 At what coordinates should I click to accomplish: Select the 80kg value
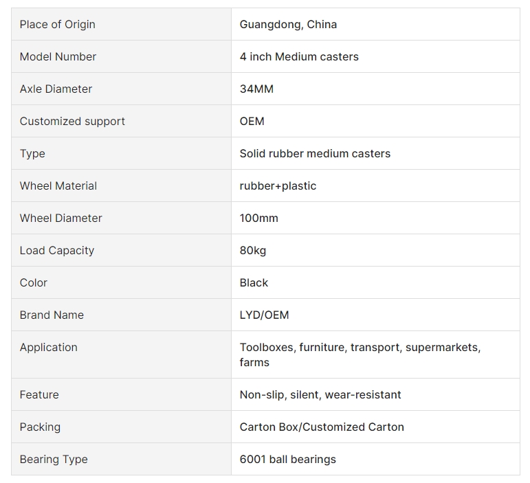point(253,250)
